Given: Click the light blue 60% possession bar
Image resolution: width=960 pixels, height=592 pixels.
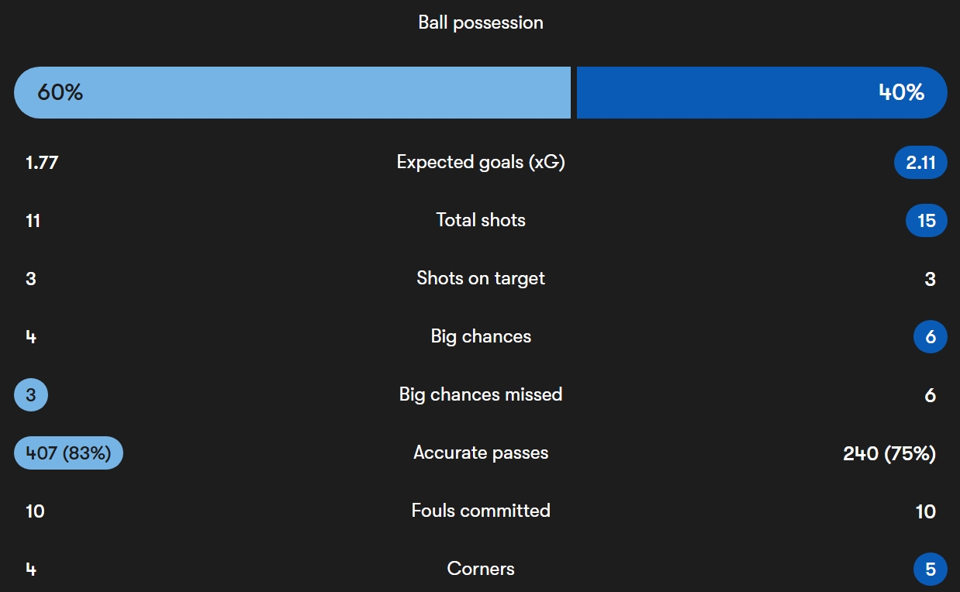Looking at the screenshot, I should [x=292, y=92].
